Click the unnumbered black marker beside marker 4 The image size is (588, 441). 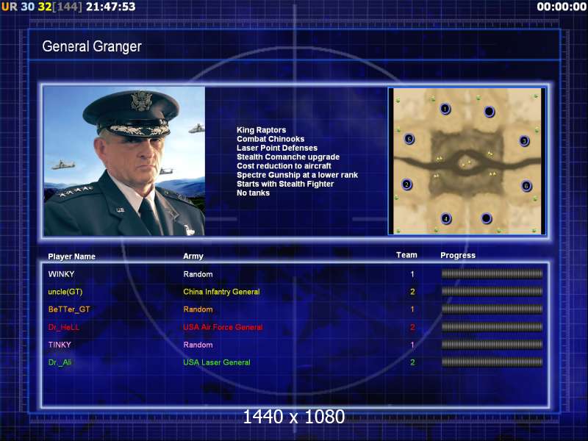click(x=487, y=218)
